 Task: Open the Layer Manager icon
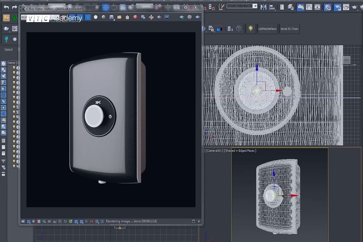point(291,8)
